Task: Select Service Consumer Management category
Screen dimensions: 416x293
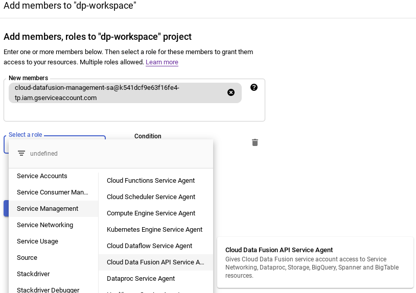Action: coord(53,192)
